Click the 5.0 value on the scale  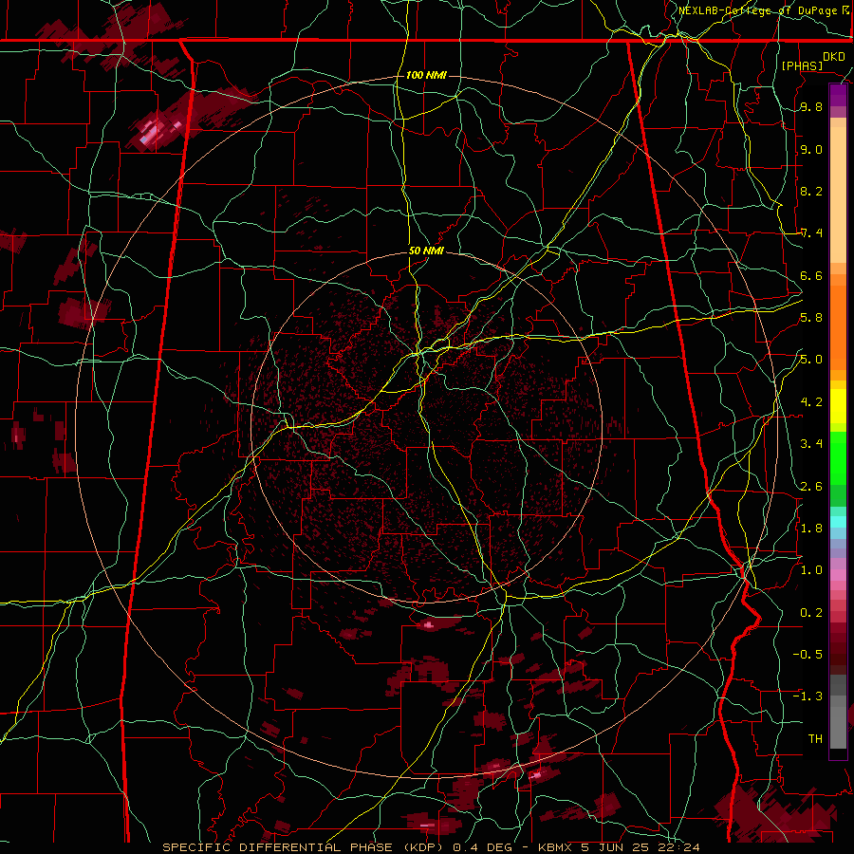coord(811,360)
